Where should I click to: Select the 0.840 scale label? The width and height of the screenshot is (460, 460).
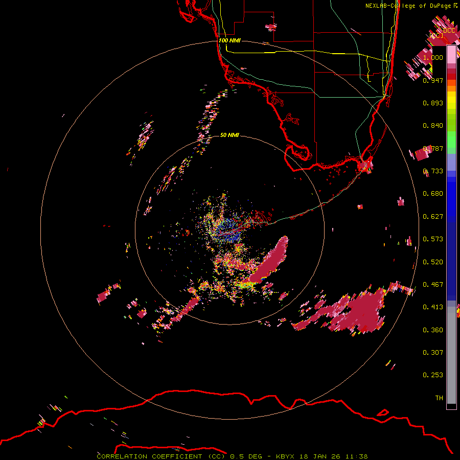(433, 126)
